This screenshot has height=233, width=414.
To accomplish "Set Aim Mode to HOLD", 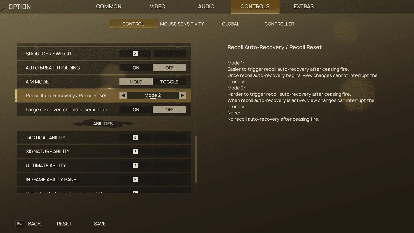I will coord(136,82).
